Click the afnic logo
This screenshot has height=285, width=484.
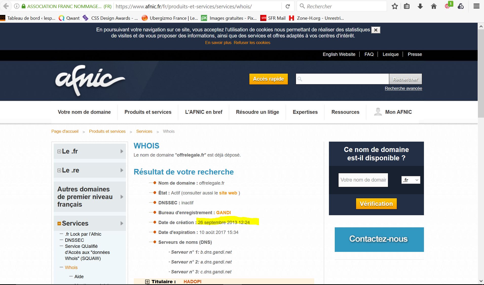point(90,80)
